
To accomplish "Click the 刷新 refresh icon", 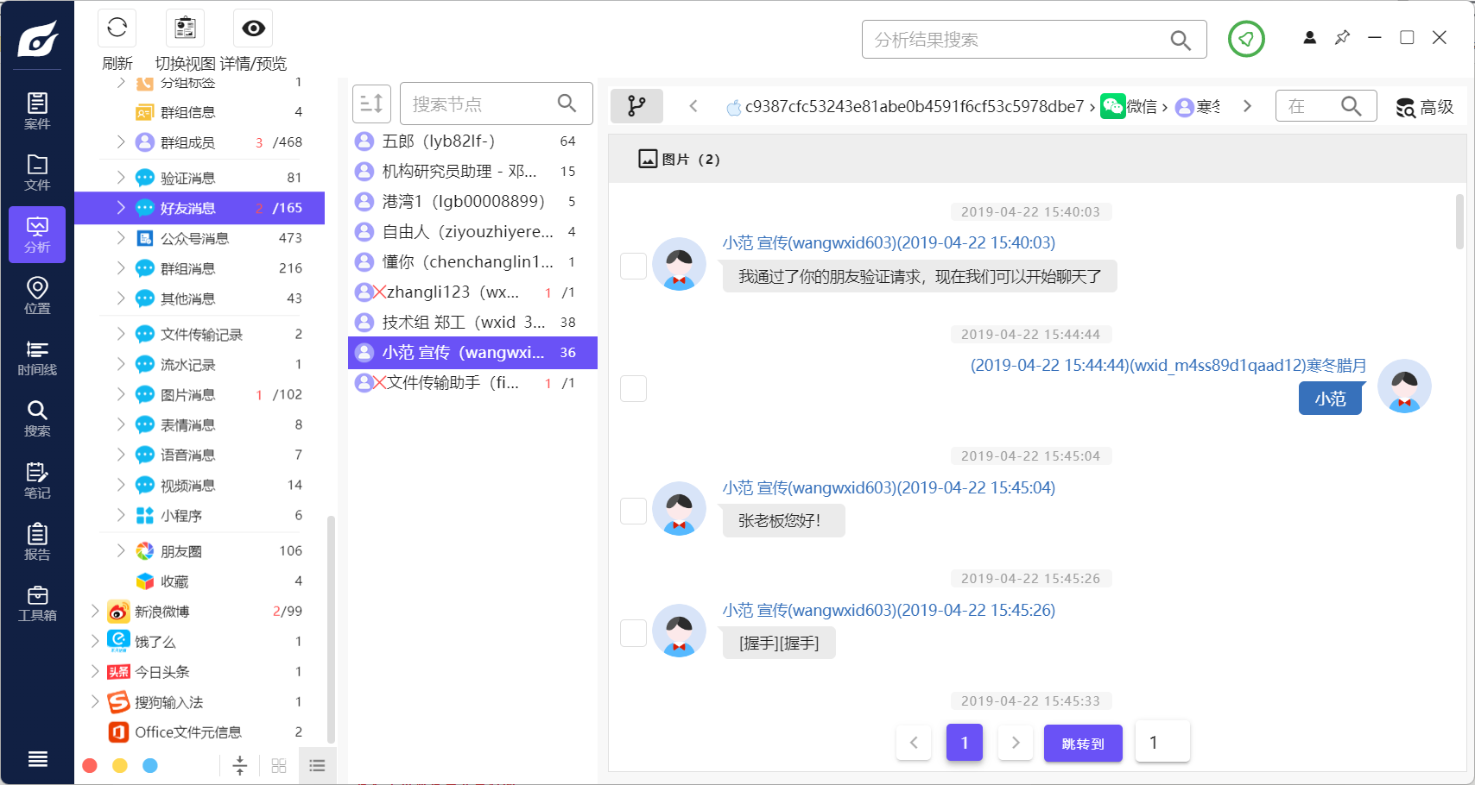I will (x=117, y=28).
